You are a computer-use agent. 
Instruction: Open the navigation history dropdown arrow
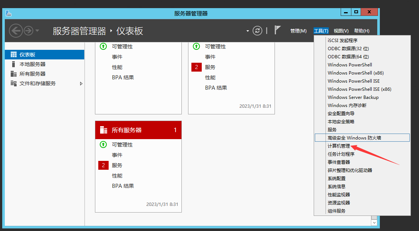click(37, 31)
